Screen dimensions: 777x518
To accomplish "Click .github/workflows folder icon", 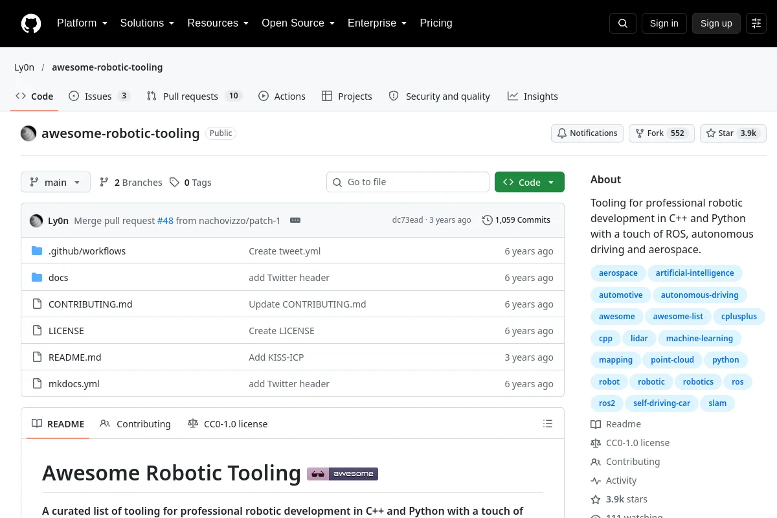I will (37, 251).
